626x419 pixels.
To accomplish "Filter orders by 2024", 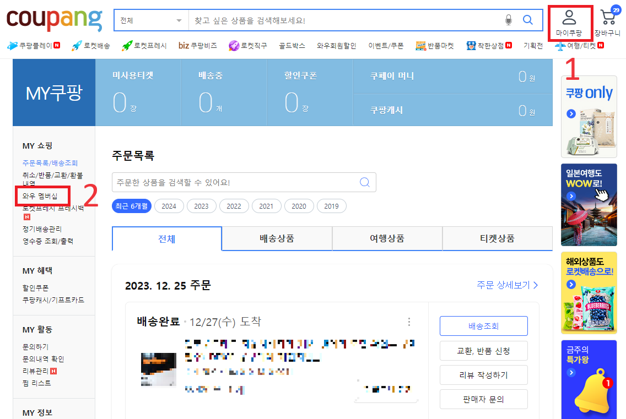I will pyautogui.click(x=169, y=206).
